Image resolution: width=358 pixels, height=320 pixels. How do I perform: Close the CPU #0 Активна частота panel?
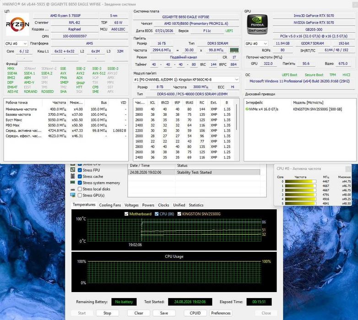[x=348, y=168]
